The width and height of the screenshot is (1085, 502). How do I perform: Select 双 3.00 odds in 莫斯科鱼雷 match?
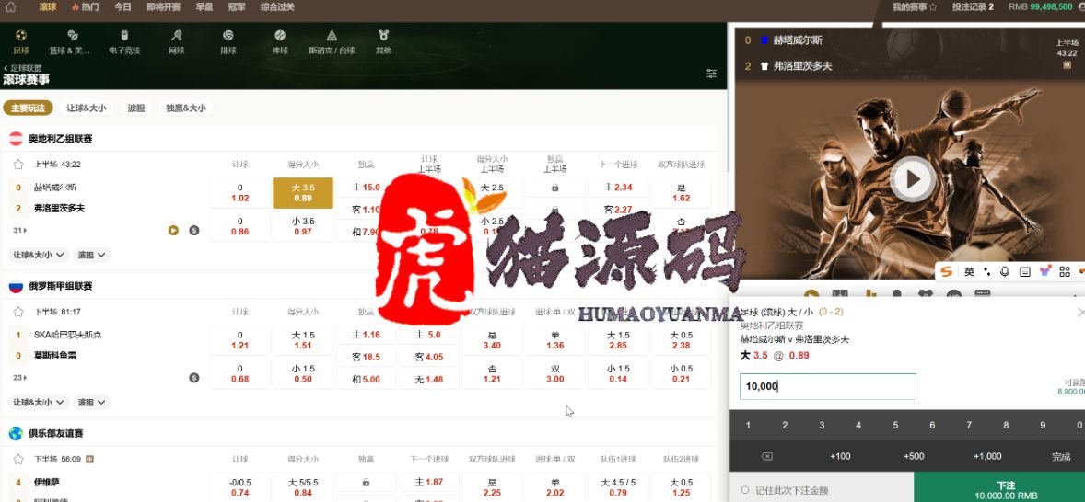555,373
